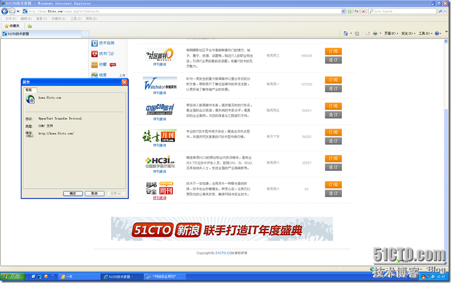Viewport: 451px width, 283px height.
Task: Click 退订 for the 中国CIO周刊 row
Action: coord(333,115)
